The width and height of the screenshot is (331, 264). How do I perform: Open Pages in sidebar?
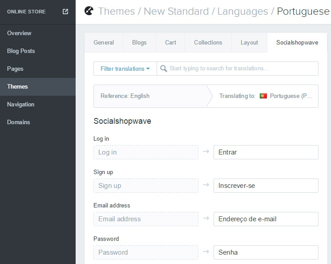click(38, 69)
